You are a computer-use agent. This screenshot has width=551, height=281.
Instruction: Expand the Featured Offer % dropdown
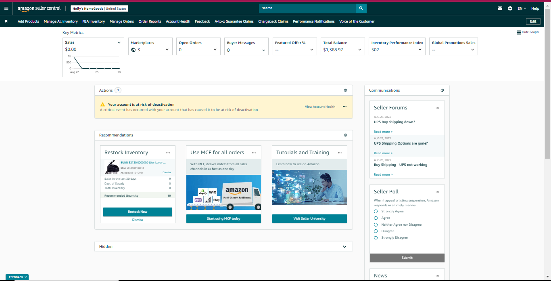(x=311, y=50)
